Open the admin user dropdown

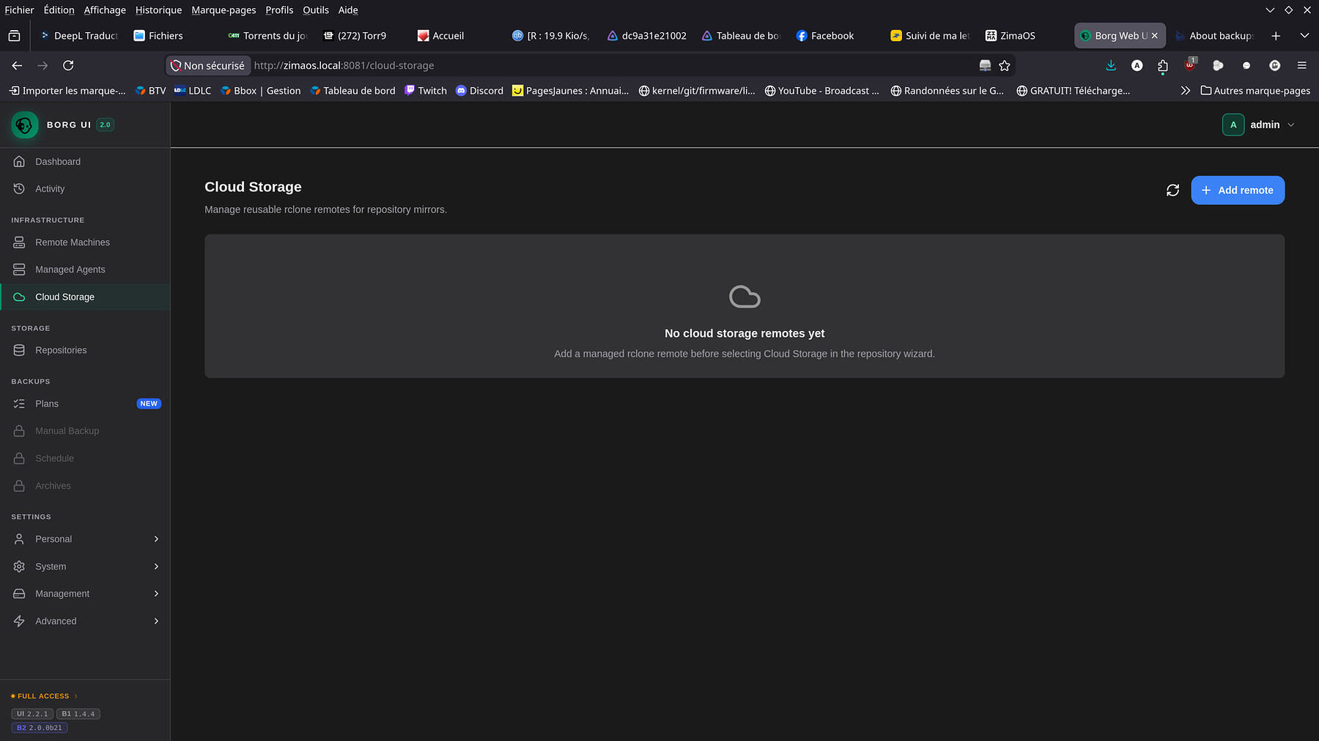pyautogui.click(x=1258, y=125)
